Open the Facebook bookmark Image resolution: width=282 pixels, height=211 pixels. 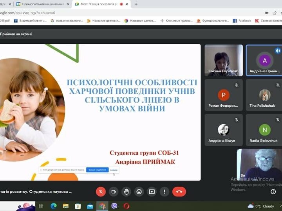point(242,21)
